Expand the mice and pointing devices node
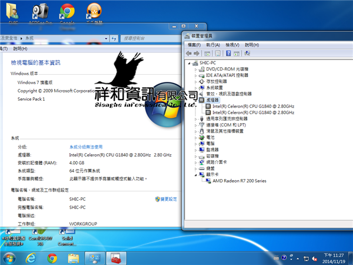The height and width of the screenshot is (265, 353). tap(196, 131)
